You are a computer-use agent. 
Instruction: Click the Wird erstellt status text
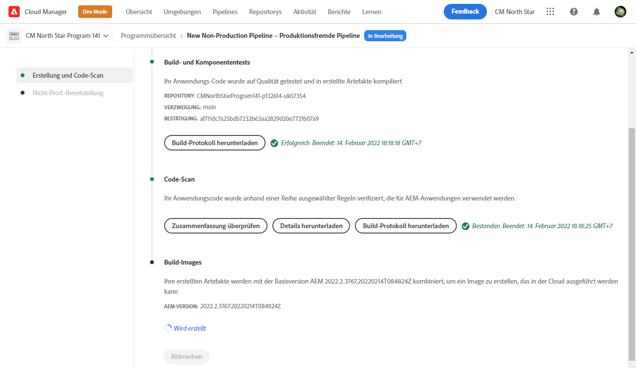coord(190,328)
